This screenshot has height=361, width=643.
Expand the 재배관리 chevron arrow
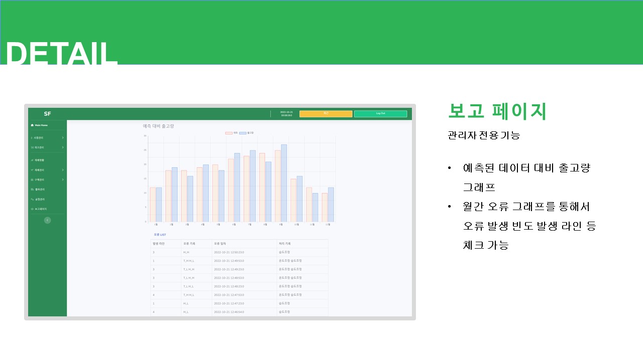[63, 170]
